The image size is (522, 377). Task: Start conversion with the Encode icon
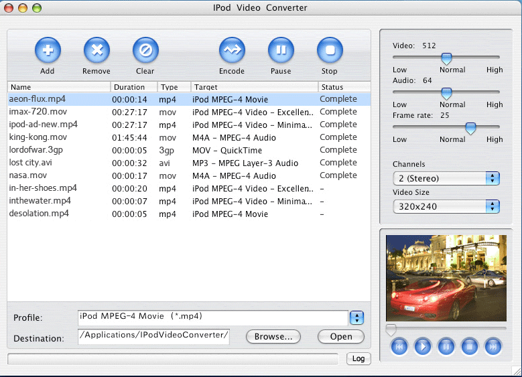(232, 50)
